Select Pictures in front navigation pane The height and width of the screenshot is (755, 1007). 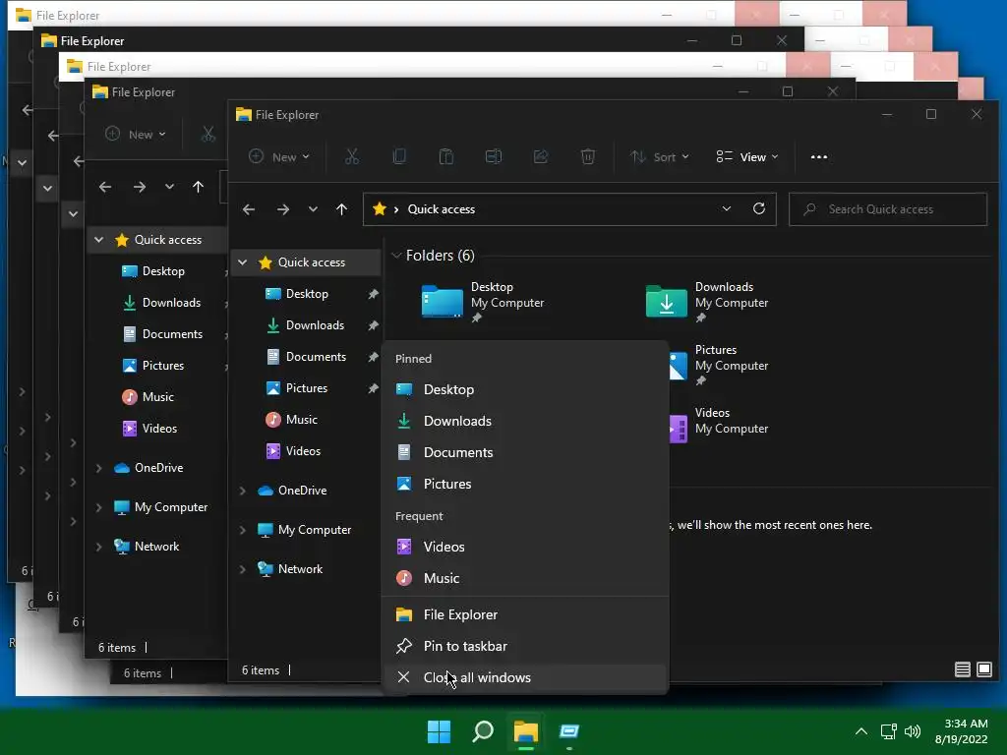click(x=307, y=388)
